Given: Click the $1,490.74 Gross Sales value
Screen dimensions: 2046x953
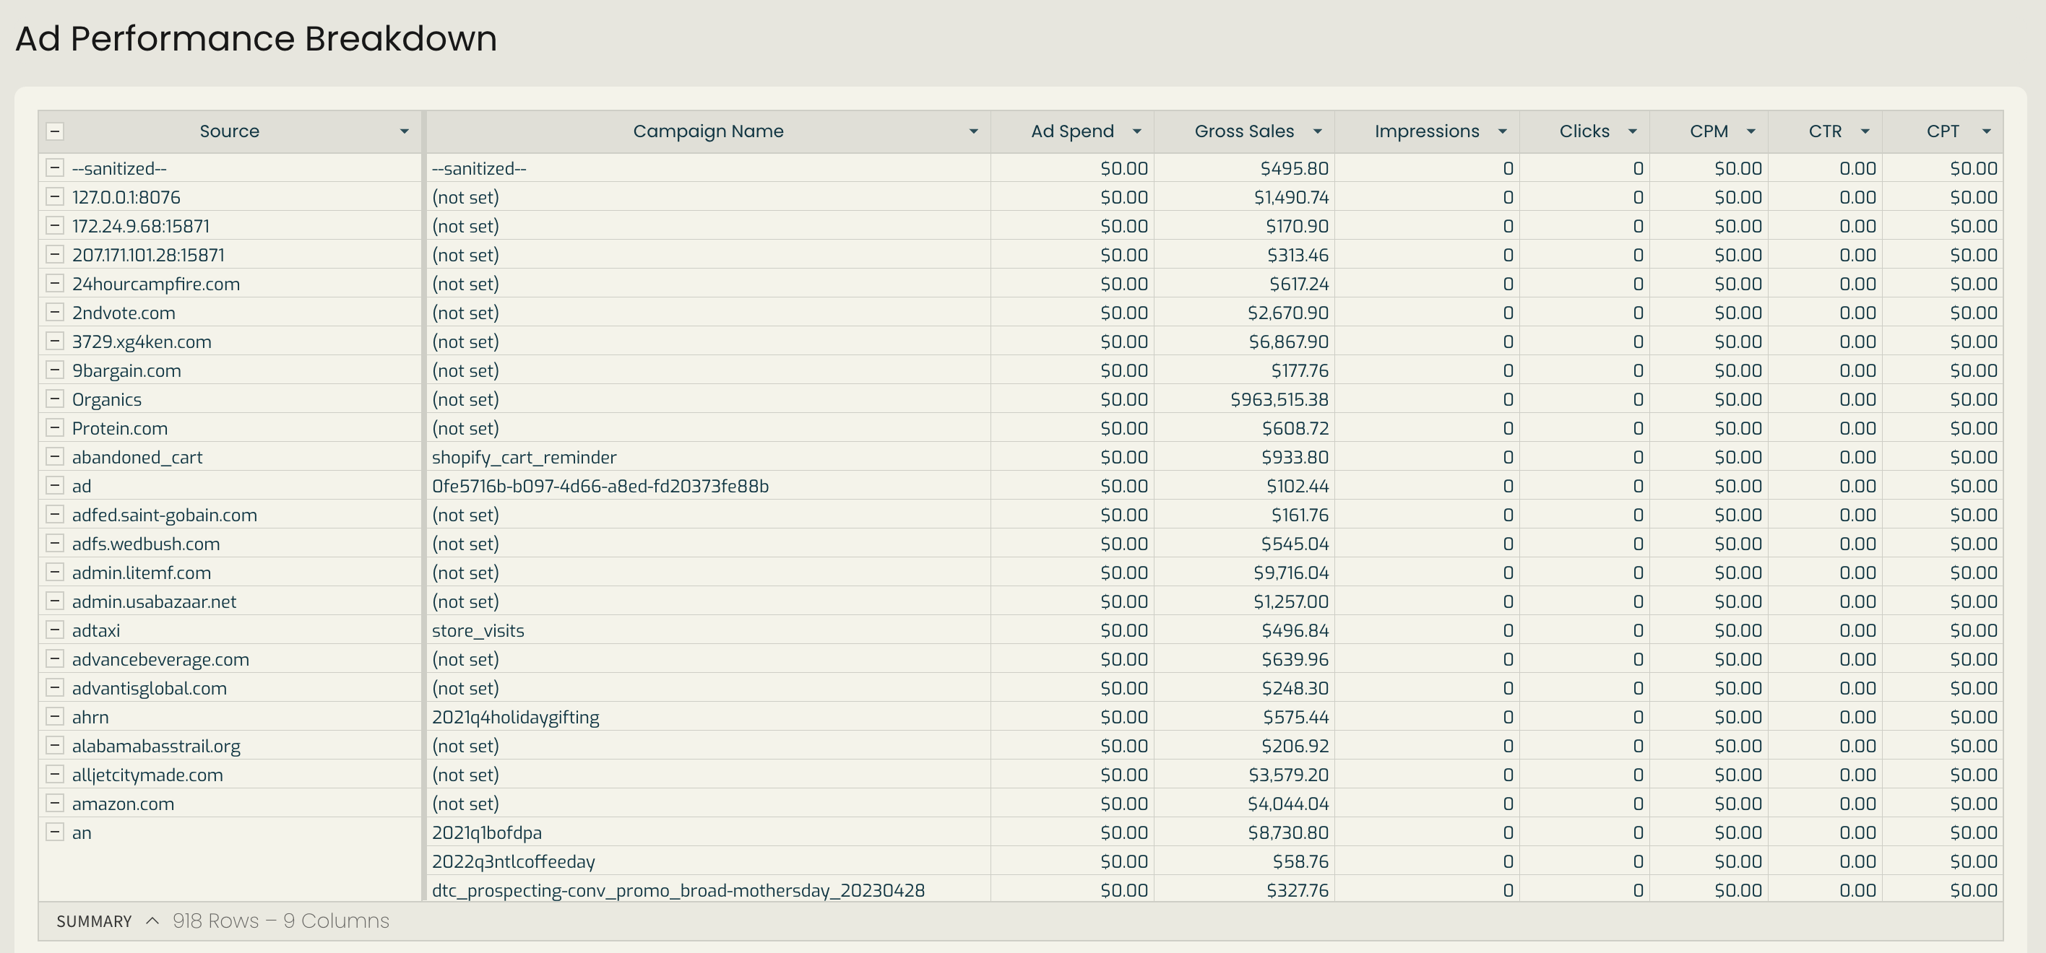Looking at the screenshot, I should (1290, 197).
